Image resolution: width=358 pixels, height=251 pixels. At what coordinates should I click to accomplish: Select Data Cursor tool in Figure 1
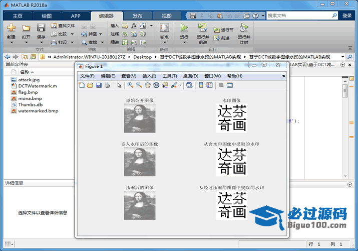pyautogui.click(x=165, y=85)
